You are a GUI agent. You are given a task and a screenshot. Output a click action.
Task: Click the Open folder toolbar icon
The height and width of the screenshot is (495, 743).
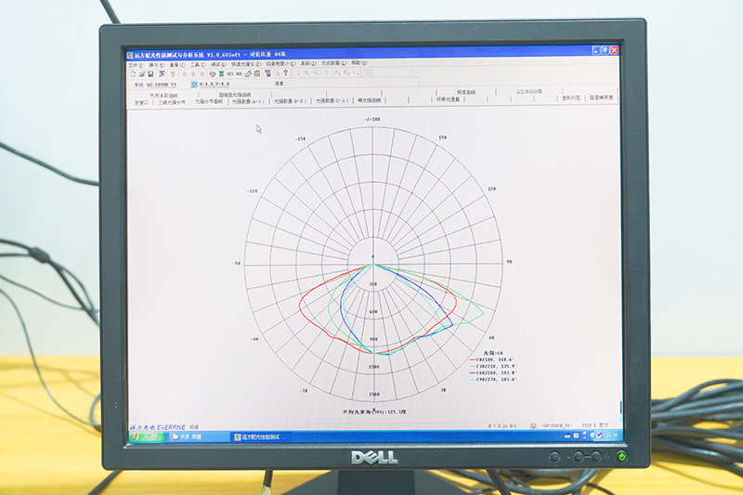[141, 73]
